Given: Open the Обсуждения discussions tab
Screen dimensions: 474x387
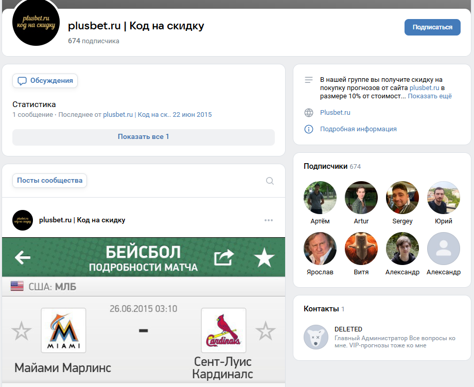Looking at the screenshot, I should [45, 81].
